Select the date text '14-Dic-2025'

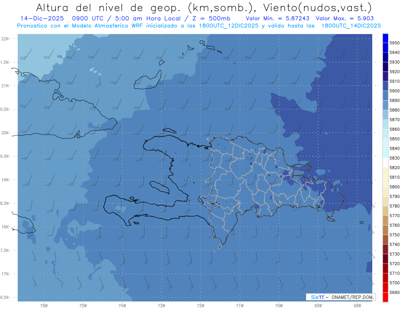point(41,18)
